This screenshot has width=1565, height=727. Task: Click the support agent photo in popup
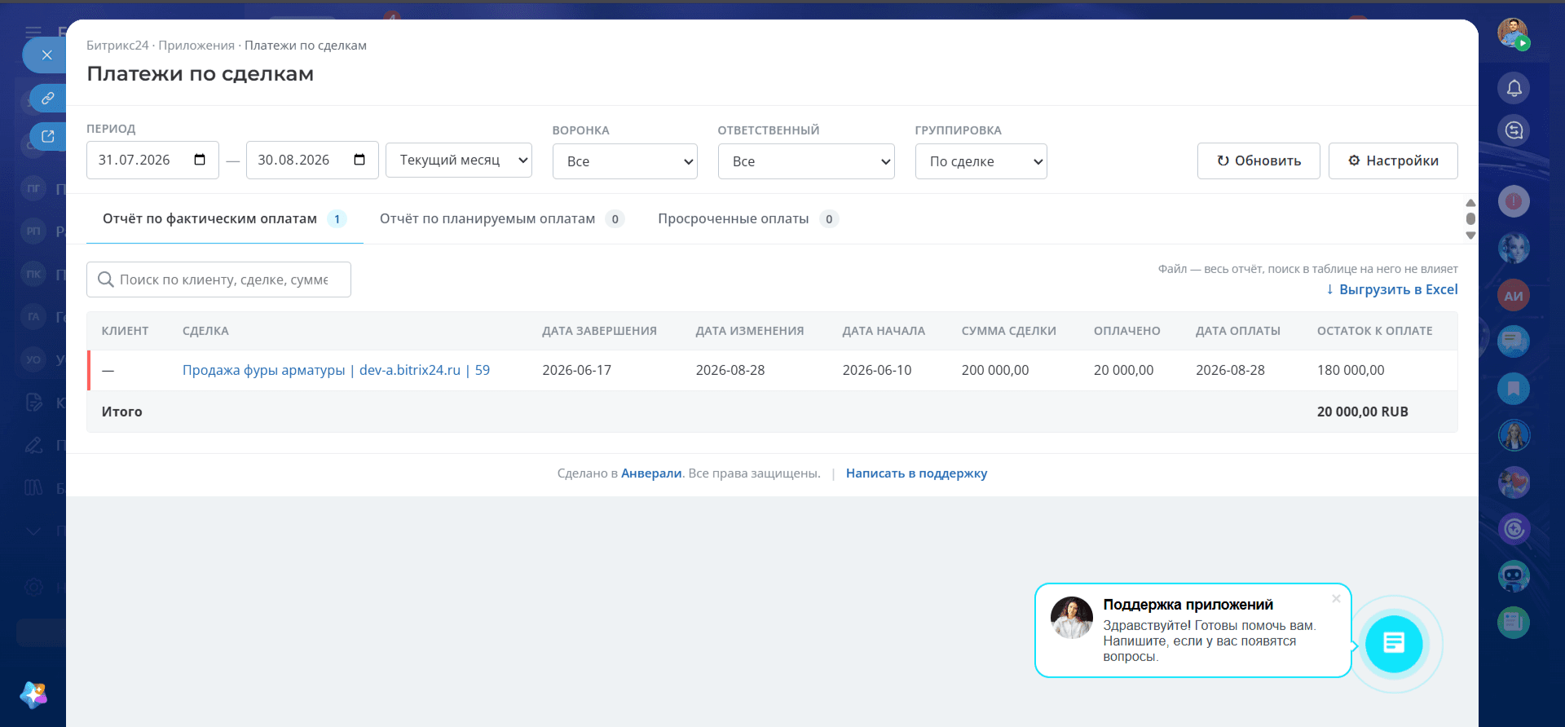pyautogui.click(x=1071, y=617)
